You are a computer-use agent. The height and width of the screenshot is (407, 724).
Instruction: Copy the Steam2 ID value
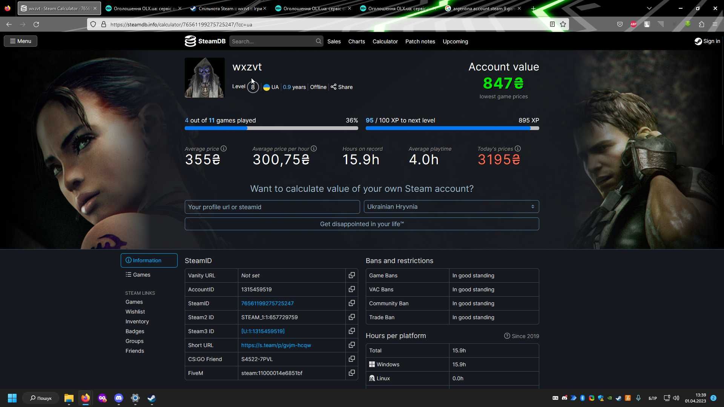coord(351,317)
